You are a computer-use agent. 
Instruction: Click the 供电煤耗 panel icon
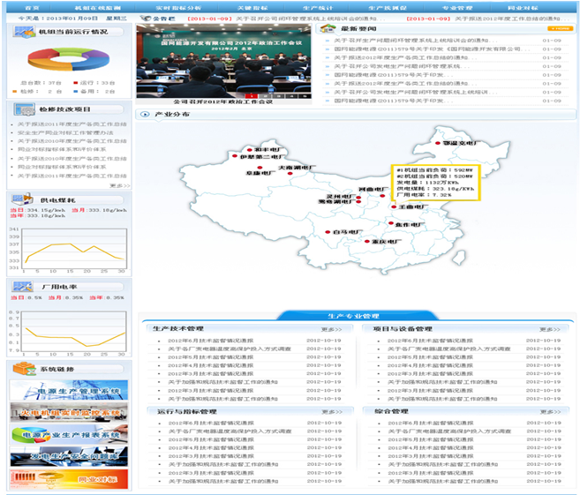(x=23, y=199)
